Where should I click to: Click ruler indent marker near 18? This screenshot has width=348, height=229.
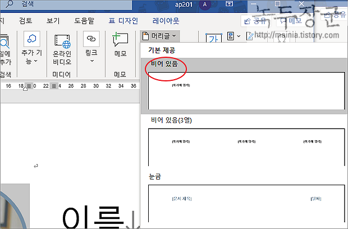pyautogui.click(x=25, y=88)
